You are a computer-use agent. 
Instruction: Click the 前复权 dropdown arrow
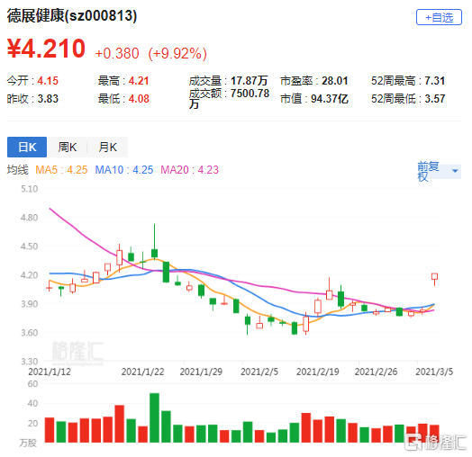(x=455, y=171)
